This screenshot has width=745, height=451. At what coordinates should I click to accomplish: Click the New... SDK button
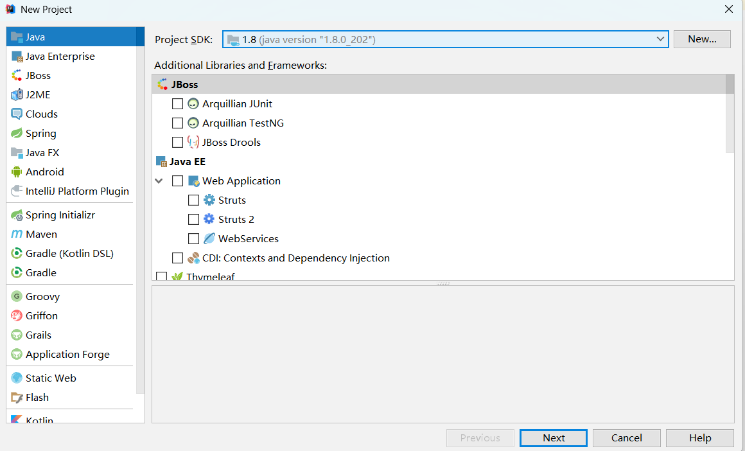pos(702,39)
